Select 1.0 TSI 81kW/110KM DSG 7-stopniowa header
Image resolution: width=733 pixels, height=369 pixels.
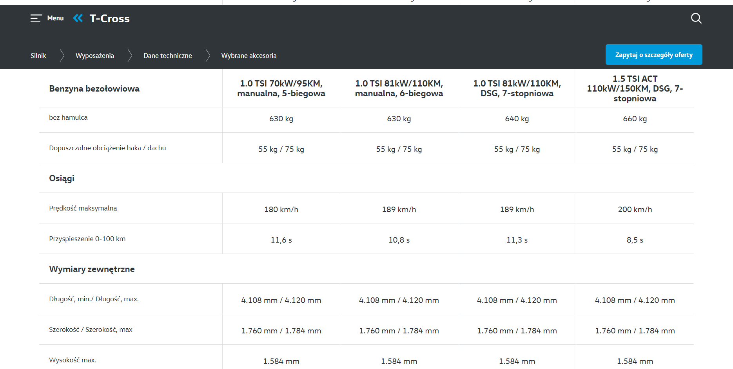coord(517,88)
